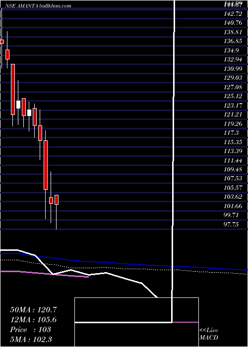Select price label 115.35
248x347 pixels.
(x=233, y=142)
